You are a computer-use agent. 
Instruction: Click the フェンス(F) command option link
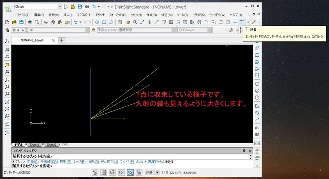pyautogui.click(x=127, y=162)
